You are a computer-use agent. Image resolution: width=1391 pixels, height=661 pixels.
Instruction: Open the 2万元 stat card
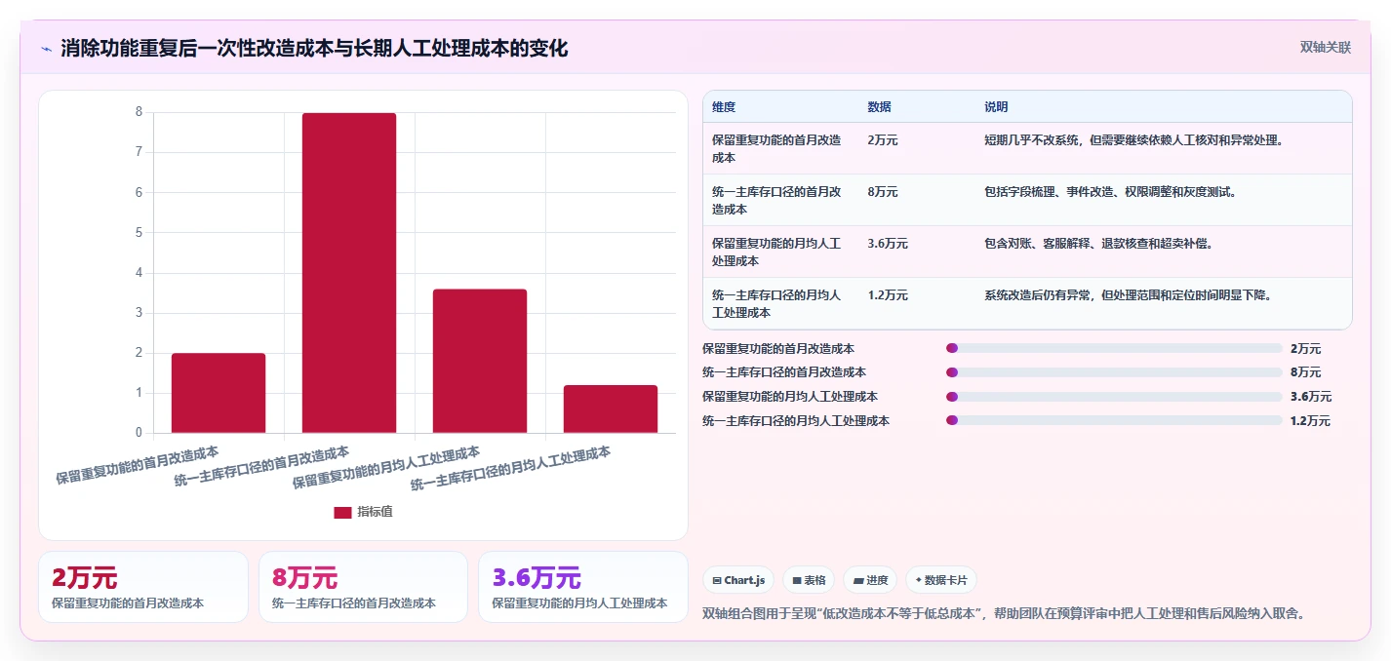[x=143, y=587]
